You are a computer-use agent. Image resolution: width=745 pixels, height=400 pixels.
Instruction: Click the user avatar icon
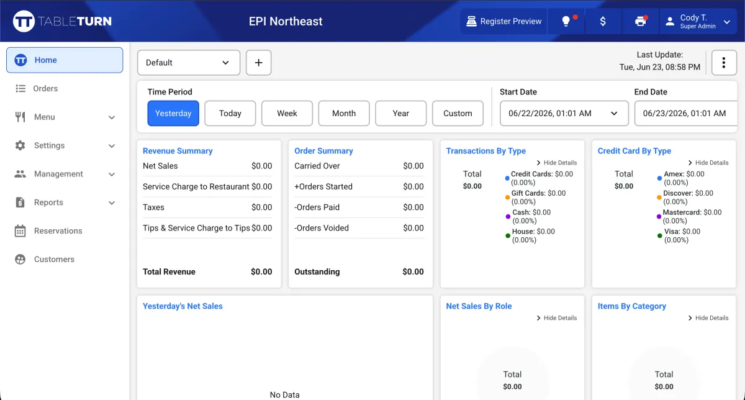(669, 21)
